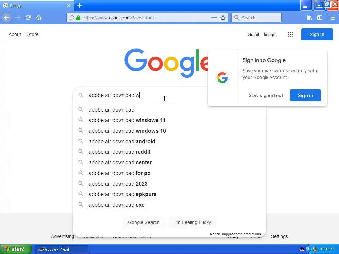
Task: Open the Google apps grid
Action: pos(291,34)
